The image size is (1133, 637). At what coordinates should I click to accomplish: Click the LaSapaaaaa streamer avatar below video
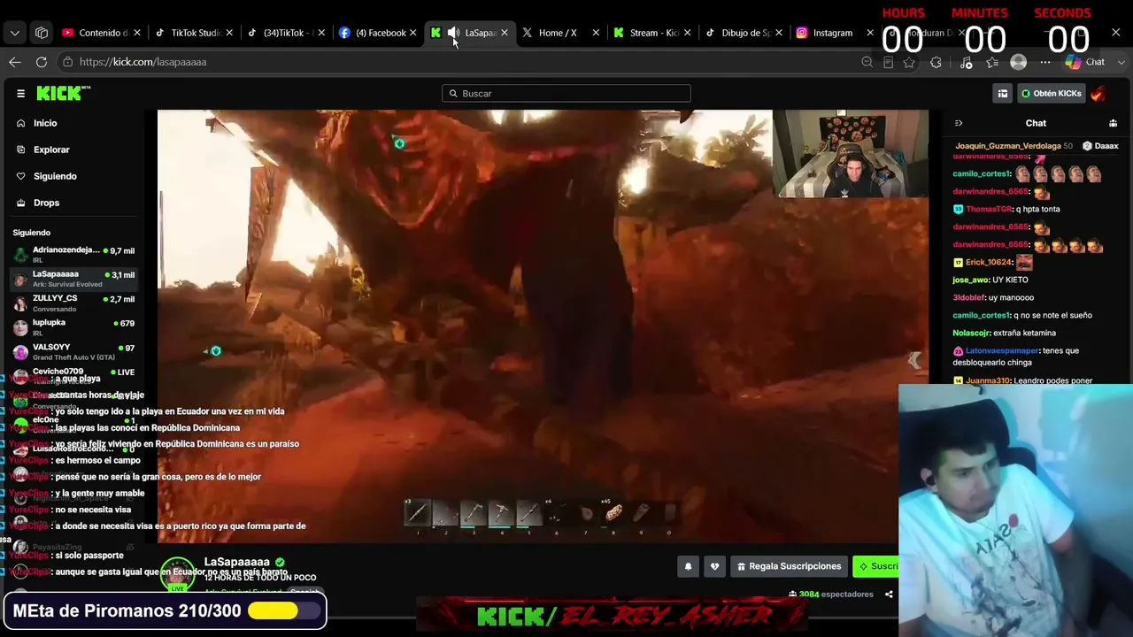click(x=178, y=573)
